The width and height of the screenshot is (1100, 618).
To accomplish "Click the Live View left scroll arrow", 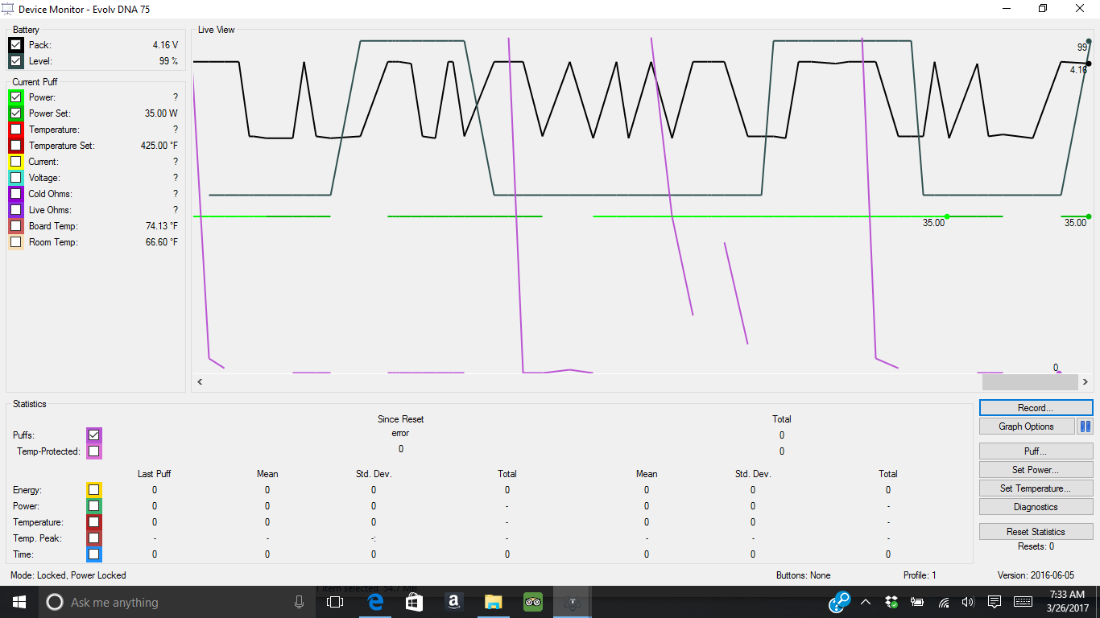I will (x=200, y=382).
